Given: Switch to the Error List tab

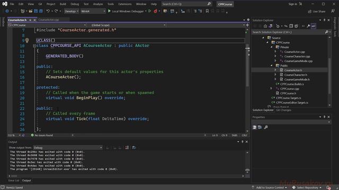Looking at the screenshot, I should click(14, 180).
